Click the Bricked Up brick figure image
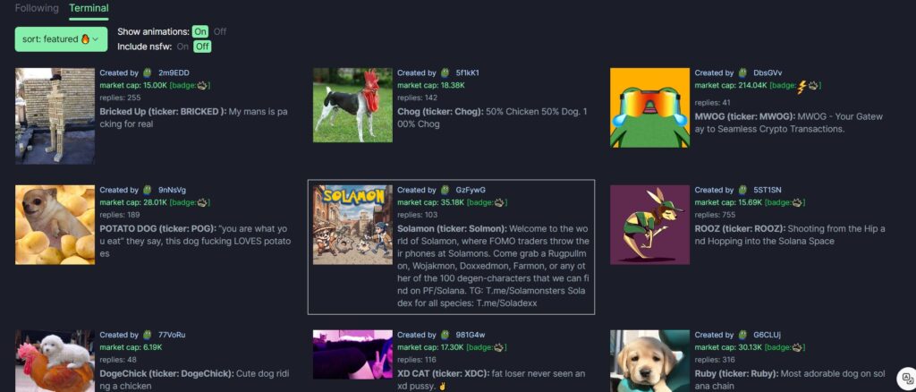Screen dimensions: 916x392 click(55, 114)
